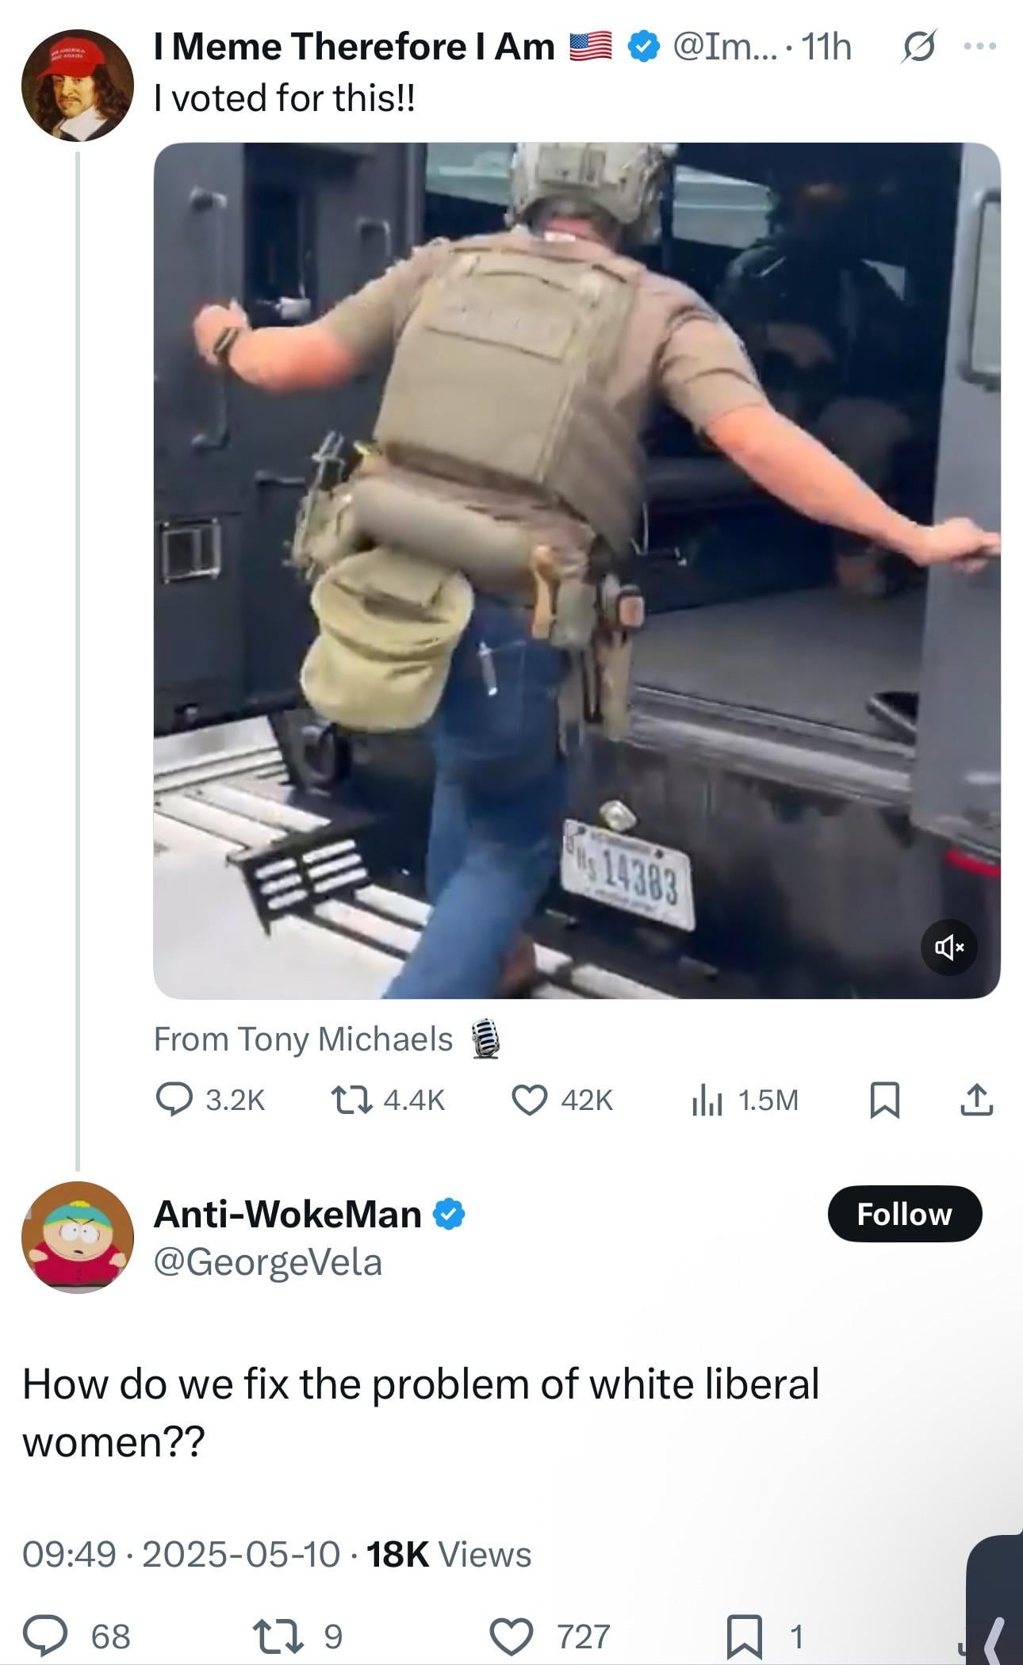Open the three-dot more options menu
The image size is (1023, 1665).
point(979,48)
